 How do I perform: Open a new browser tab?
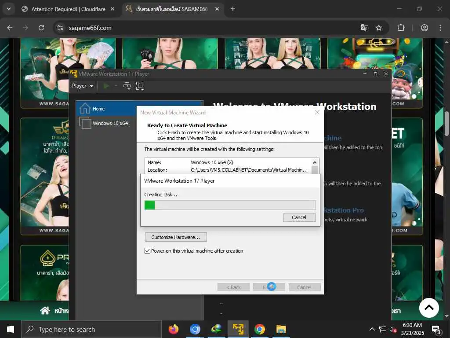233,9
